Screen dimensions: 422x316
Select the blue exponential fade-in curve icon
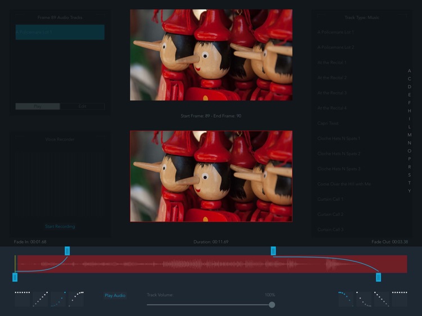(58, 299)
